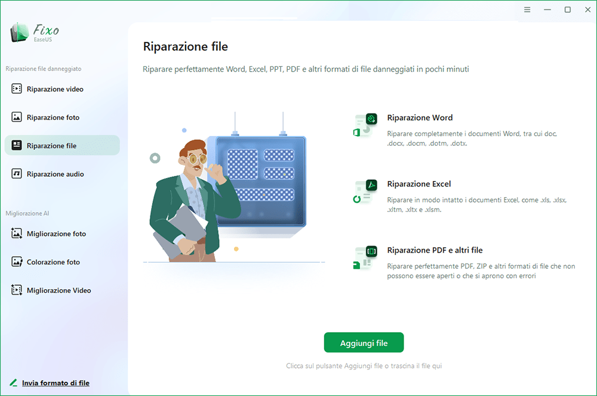597x396 pixels.
Task: Click the Excel formats description text
Action: (476, 204)
